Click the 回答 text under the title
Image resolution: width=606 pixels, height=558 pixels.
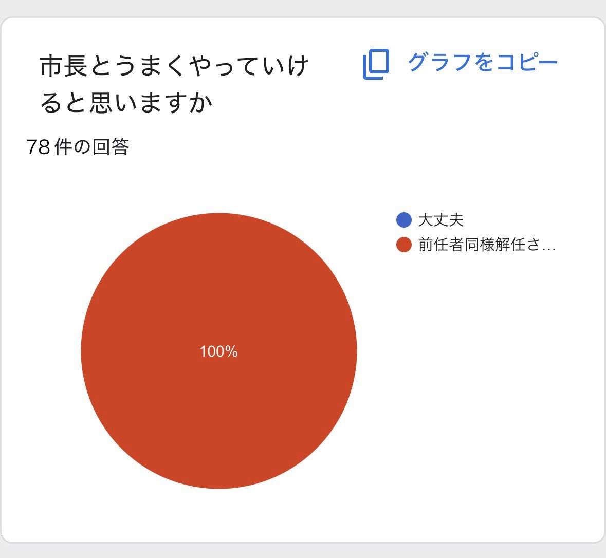coord(111,147)
